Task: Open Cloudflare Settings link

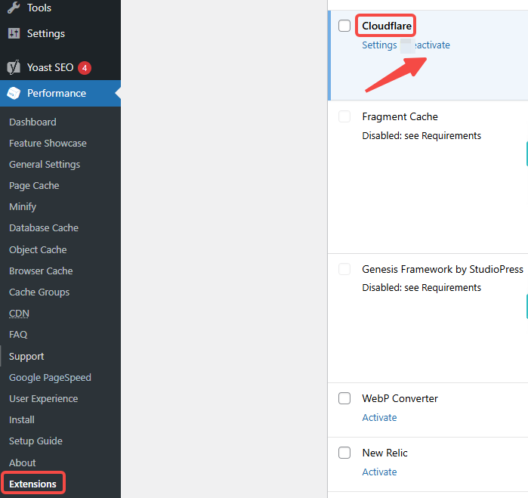Action: coord(379,45)
